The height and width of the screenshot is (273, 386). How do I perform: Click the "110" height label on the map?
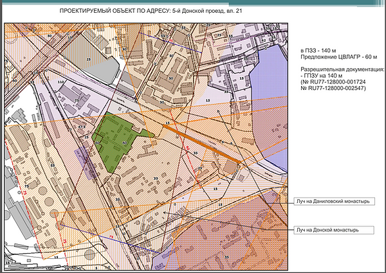[x=60, y=82]
